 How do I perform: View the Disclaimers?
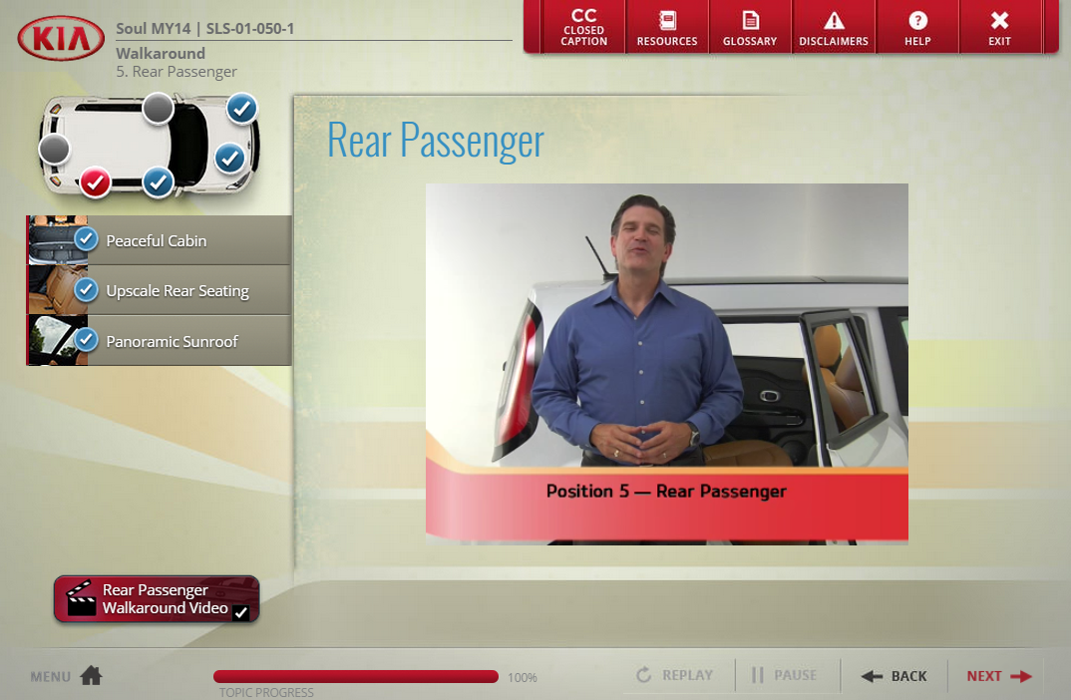click(x=834, y=27)
